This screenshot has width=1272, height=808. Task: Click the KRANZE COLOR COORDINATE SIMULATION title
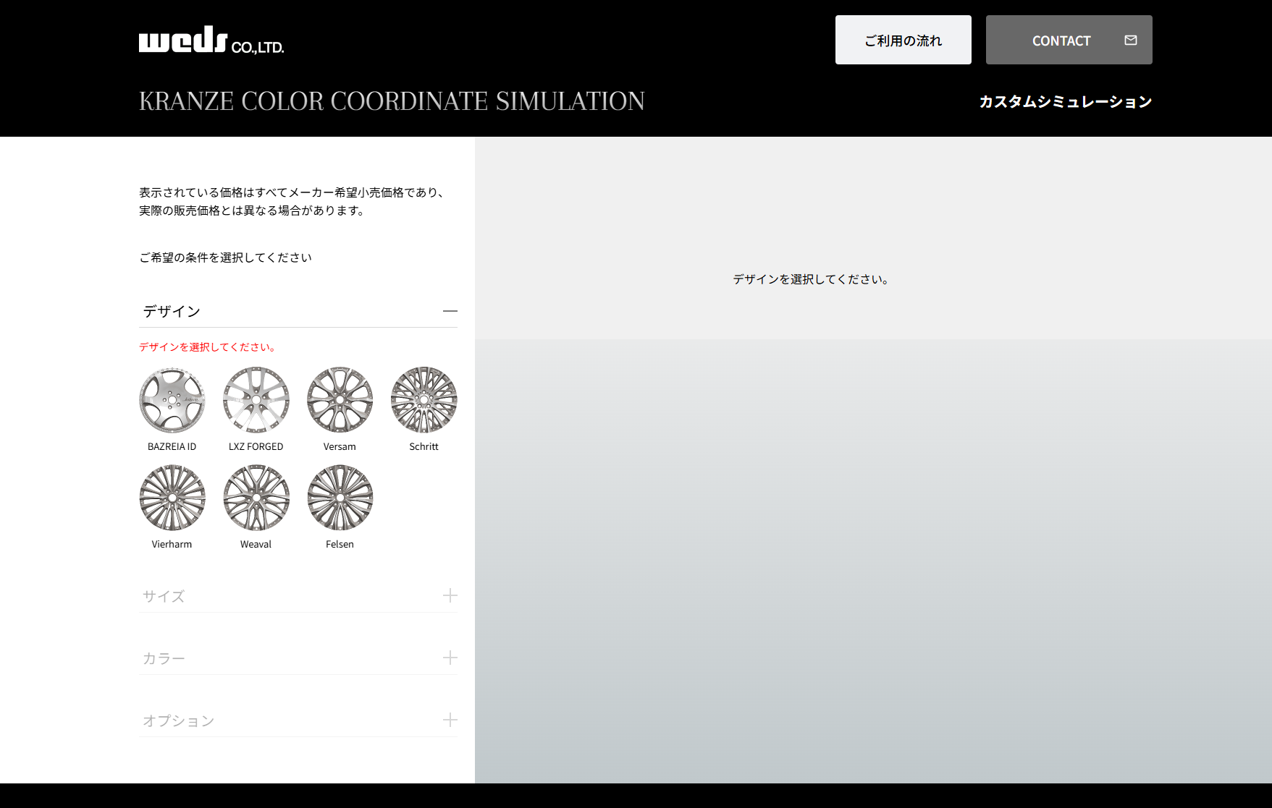pos(392,101)
